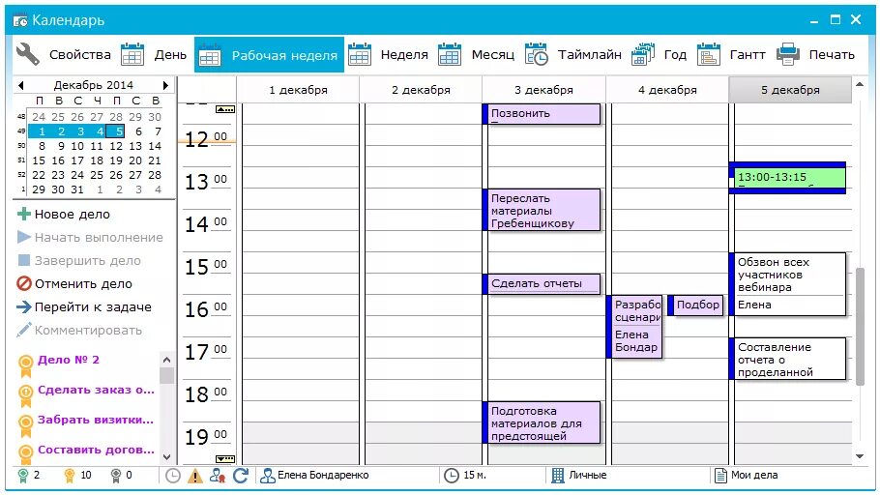Open Обзвон всех участников вебинара appointment
880x495 pixels.
click(x=788, y=284)
